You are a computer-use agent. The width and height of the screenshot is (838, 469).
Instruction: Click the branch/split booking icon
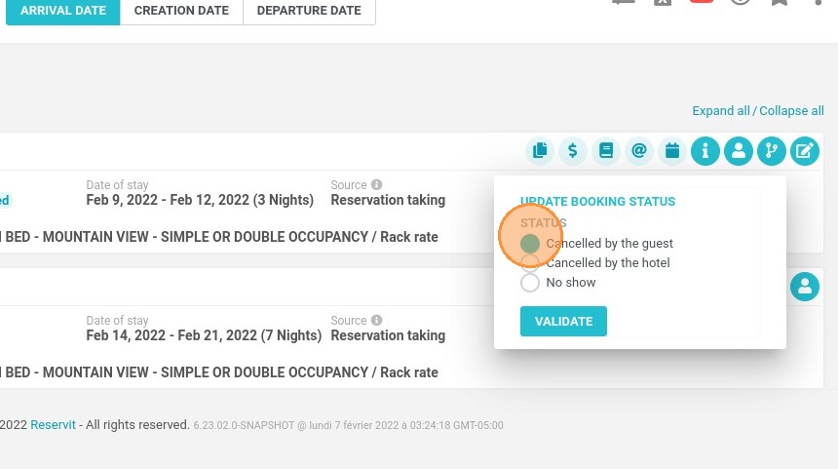click(772, 151)
